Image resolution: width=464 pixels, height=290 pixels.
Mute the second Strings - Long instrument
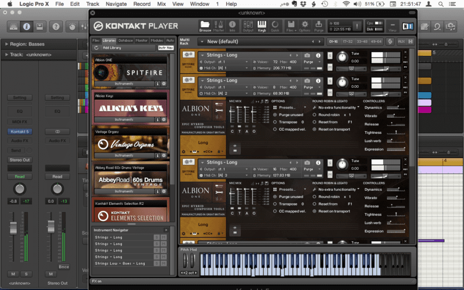pos(330,92)
